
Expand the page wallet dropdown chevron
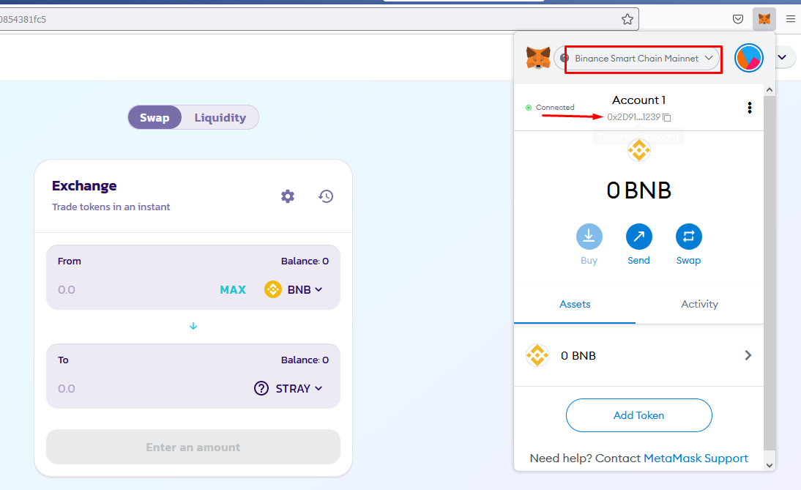tap(782, 57)
